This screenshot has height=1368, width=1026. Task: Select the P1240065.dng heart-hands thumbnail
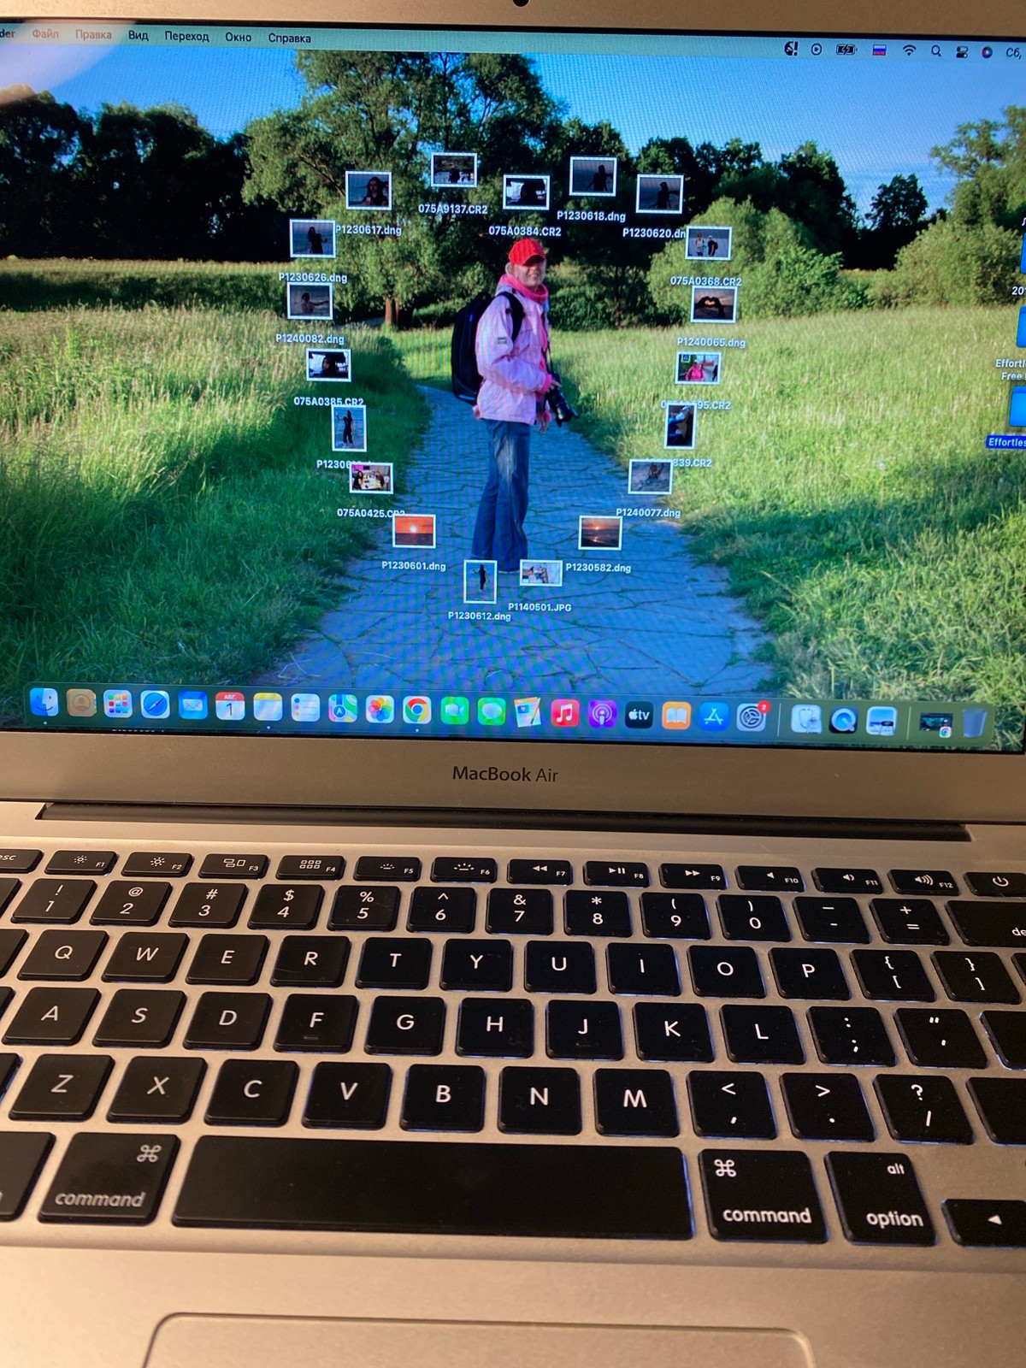713,304
